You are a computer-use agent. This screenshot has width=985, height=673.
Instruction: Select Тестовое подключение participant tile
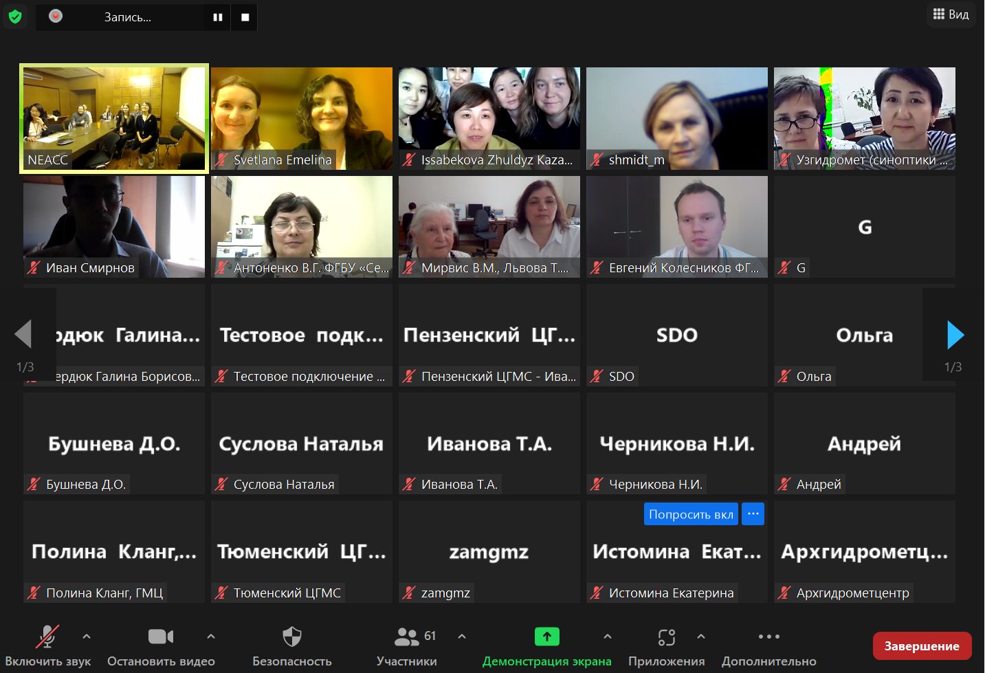[302, 335]
